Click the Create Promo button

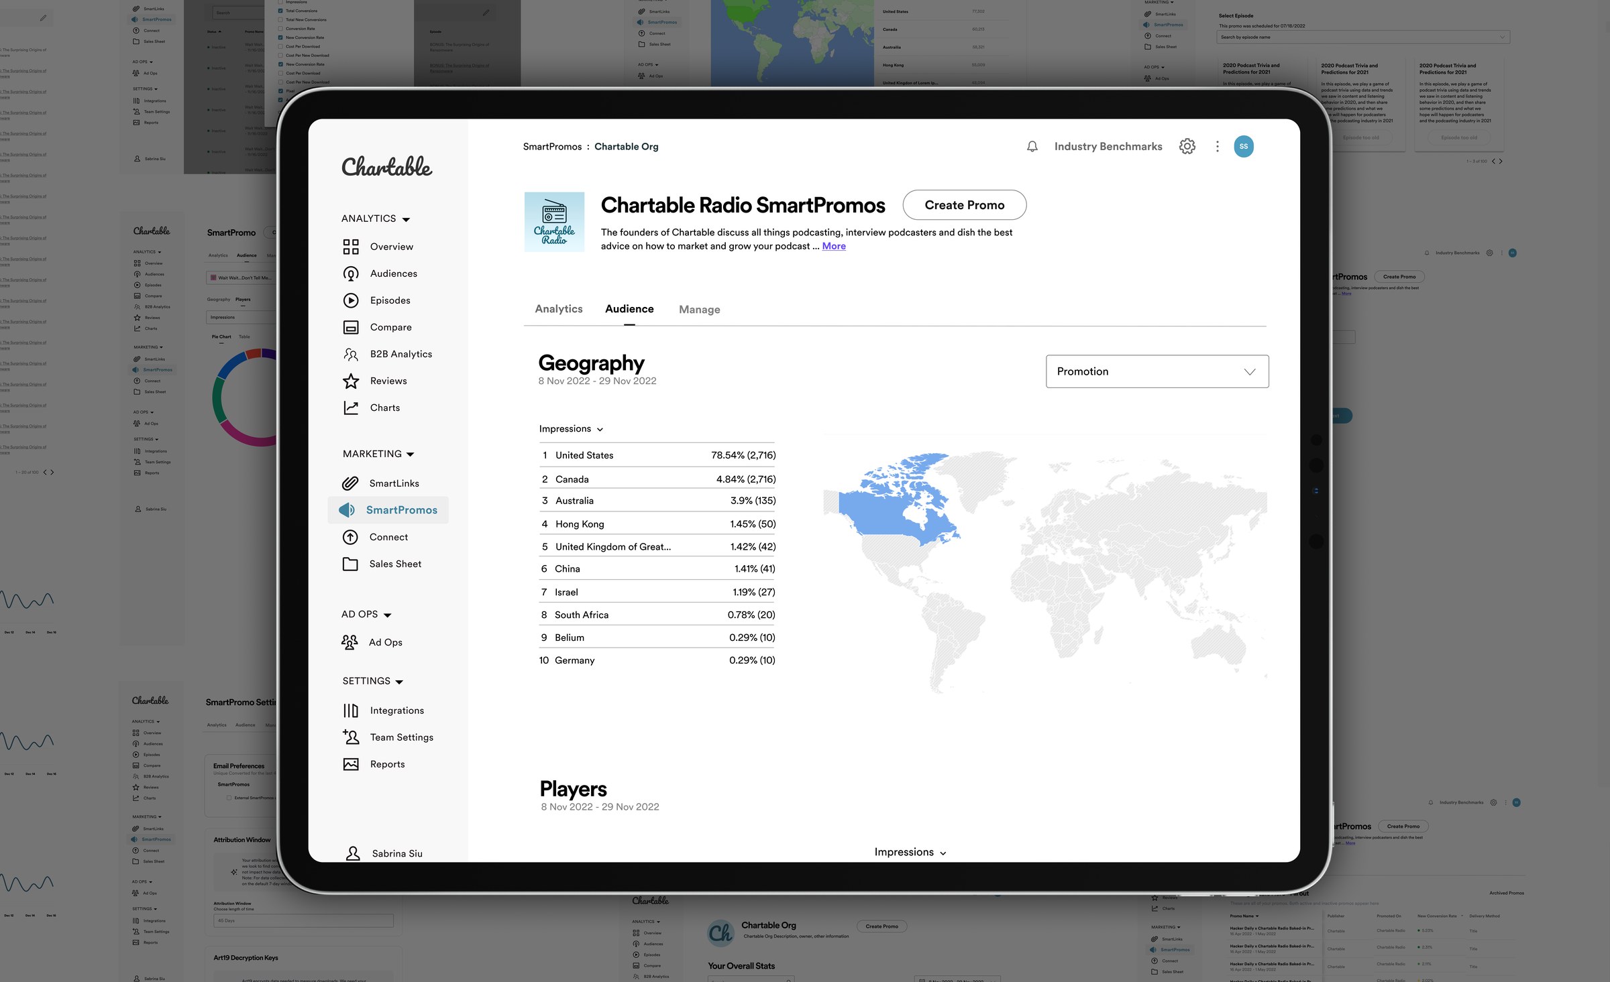pos(964,205)
